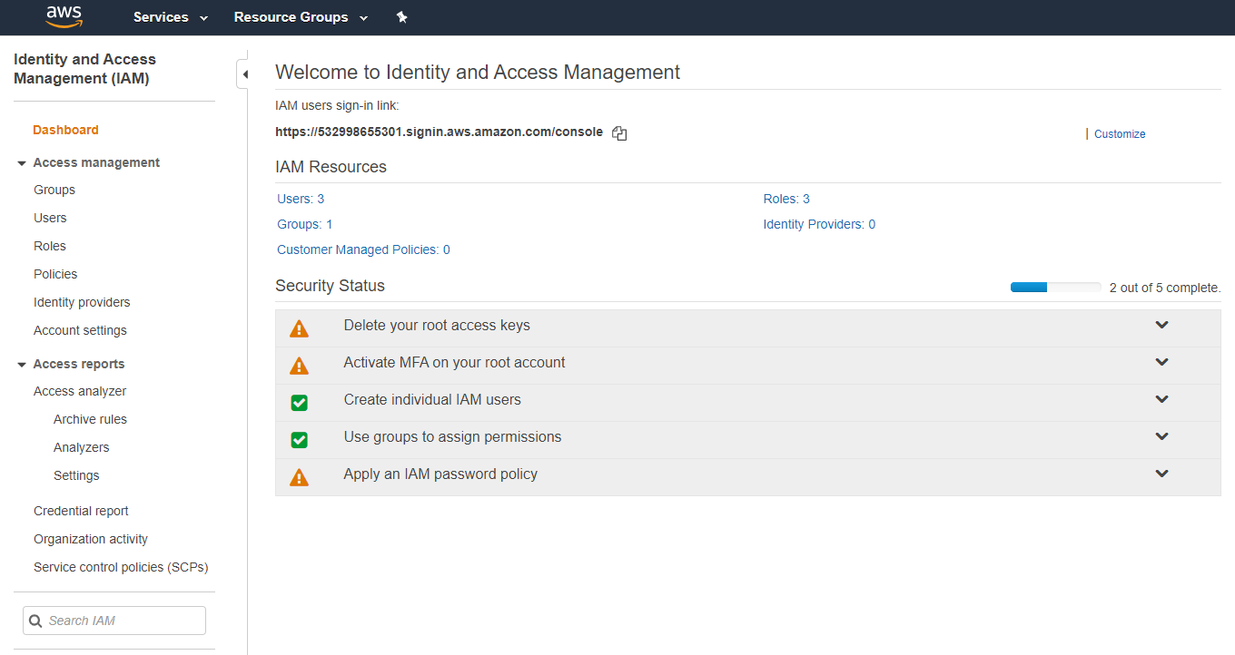Click the Users: 3 resource link
The width and height of the screenshot is (1235, 655).
point(301,199)
